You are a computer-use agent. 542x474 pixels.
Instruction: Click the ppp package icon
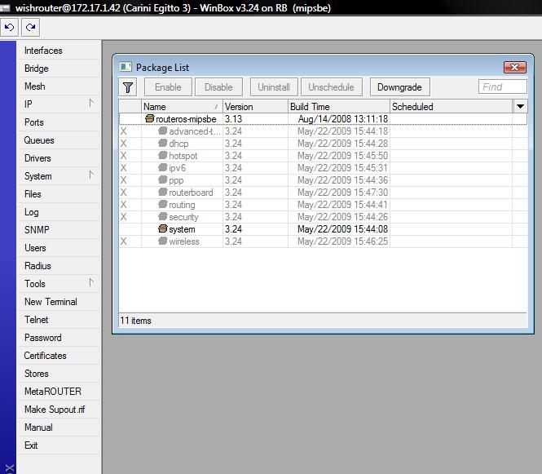(163, 180)
